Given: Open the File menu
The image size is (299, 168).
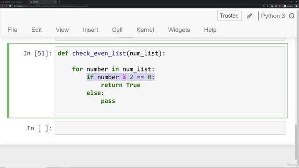Looking at the screenshot, I should pos(13,30).
